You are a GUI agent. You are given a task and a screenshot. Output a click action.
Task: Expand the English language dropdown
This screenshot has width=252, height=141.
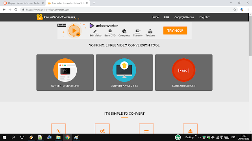tap(204, 17)
